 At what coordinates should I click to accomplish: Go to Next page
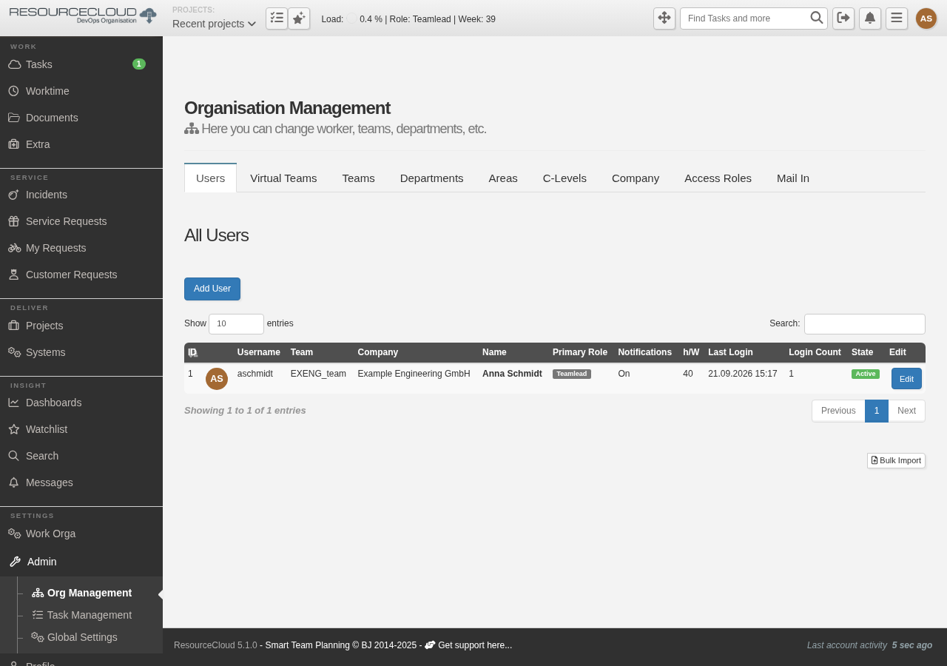coord(906,411)
